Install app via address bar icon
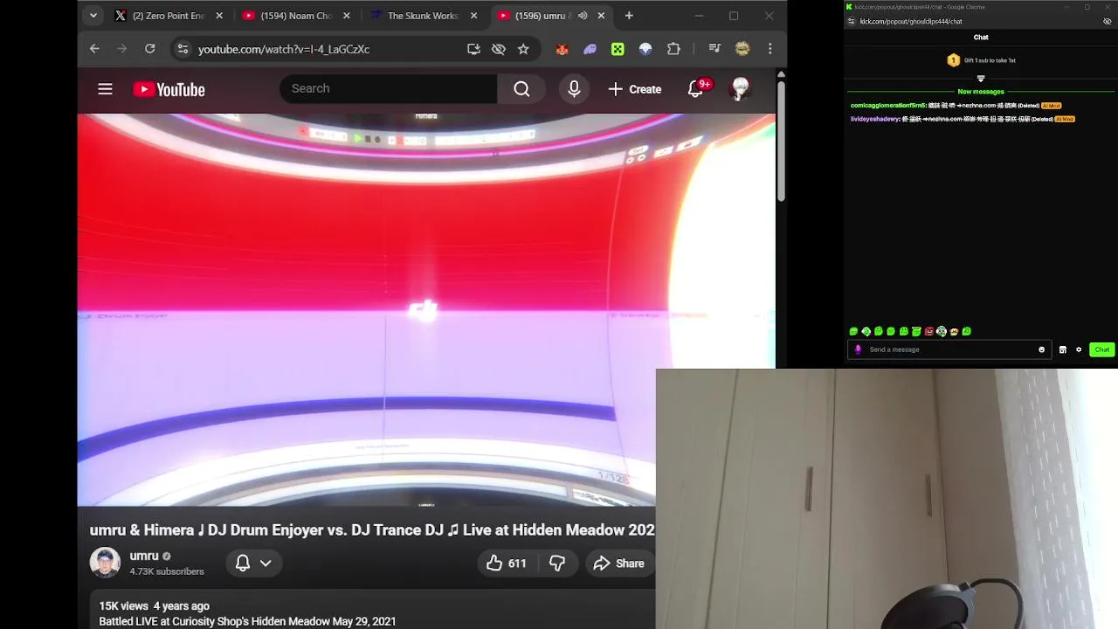The image size is (1118, 629). tap(473, 49)
